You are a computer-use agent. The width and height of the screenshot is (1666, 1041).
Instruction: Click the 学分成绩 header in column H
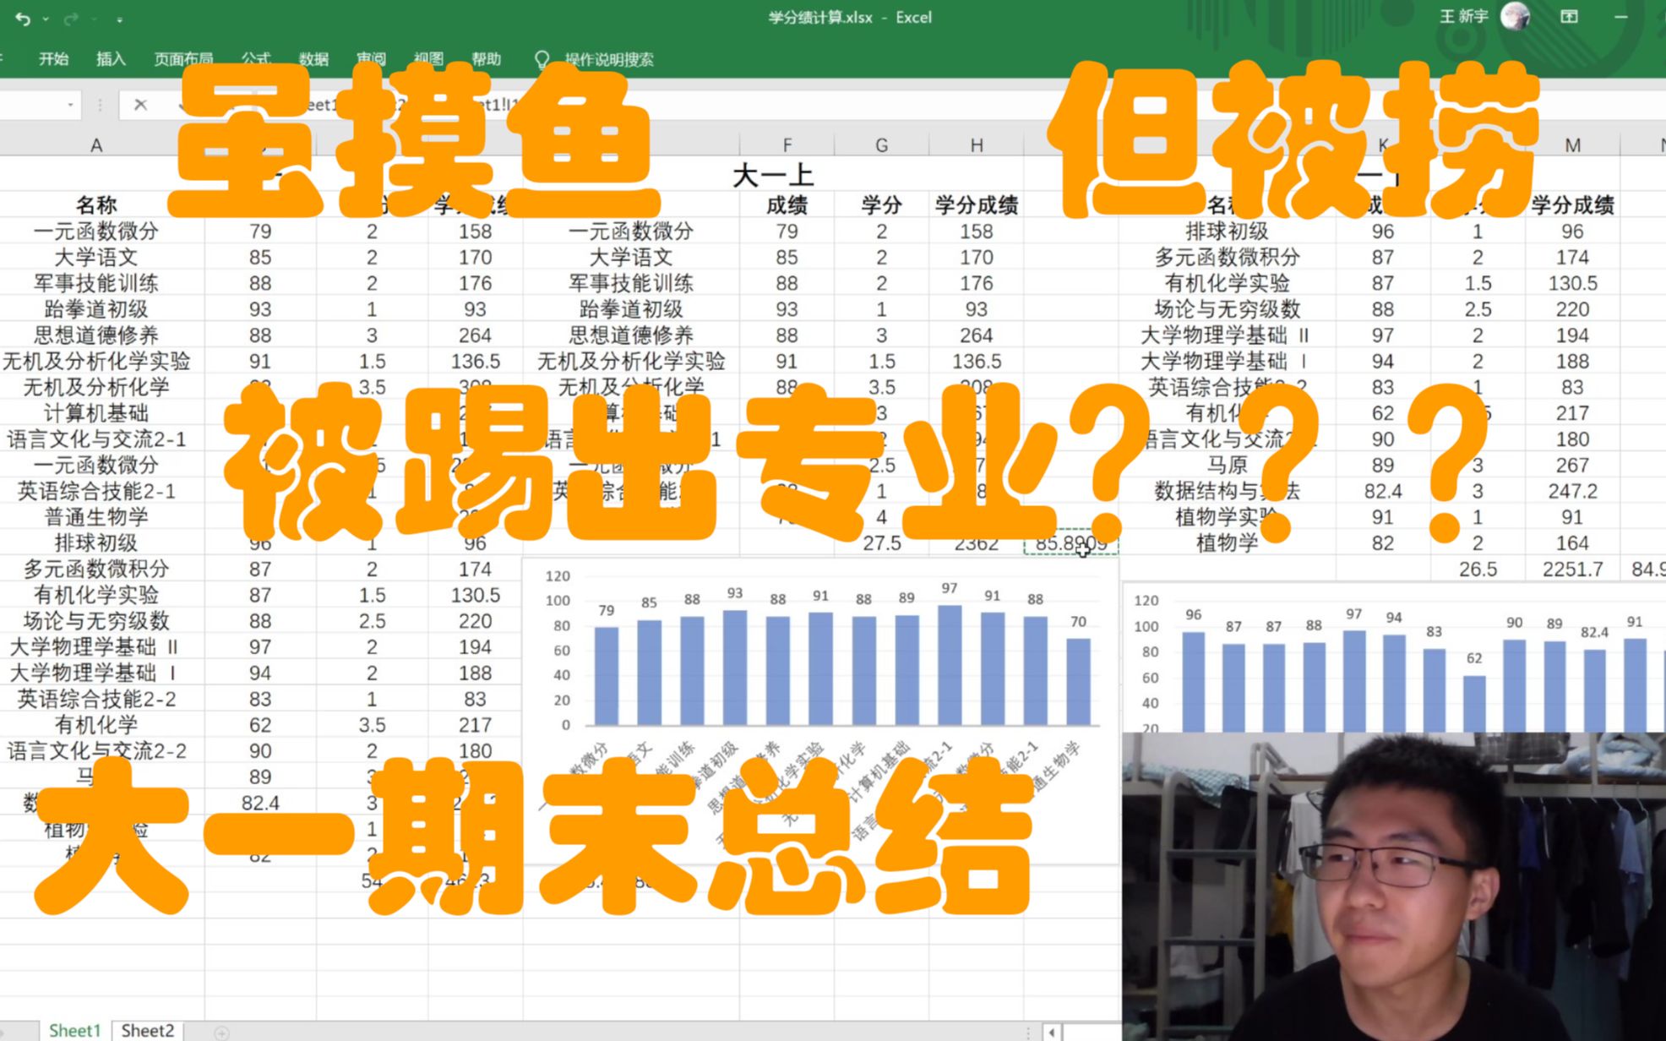tap(976, 204)
